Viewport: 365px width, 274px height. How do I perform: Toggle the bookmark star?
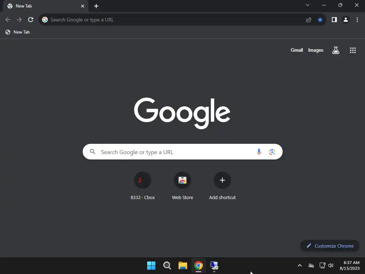pos(320,20)
